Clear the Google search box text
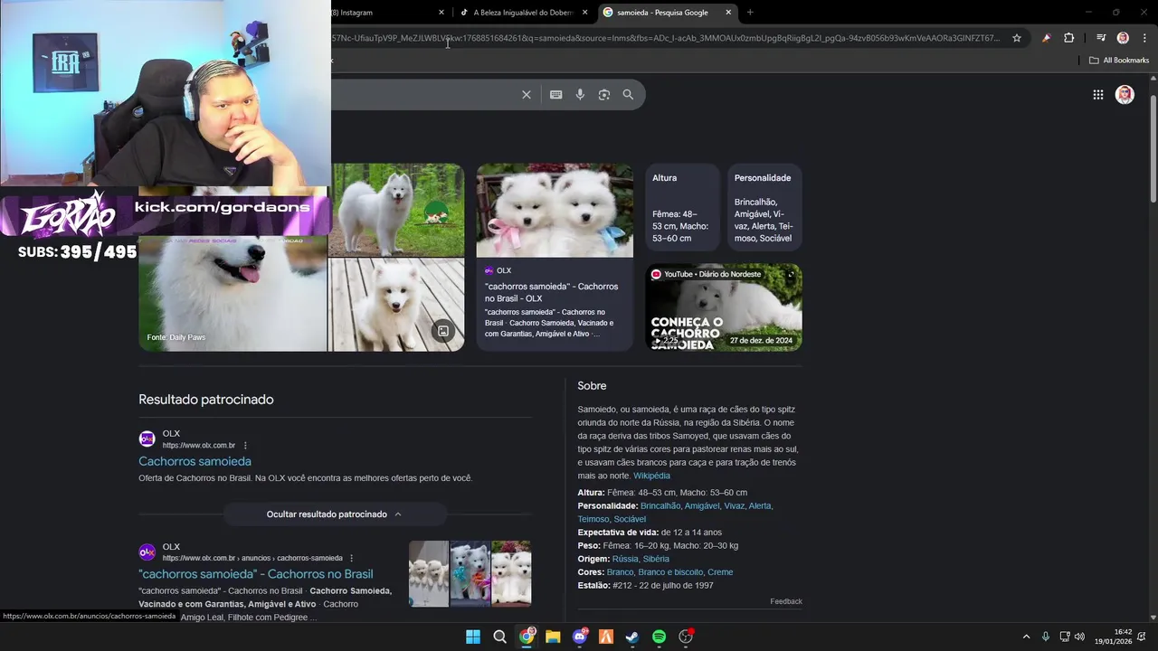The width and height of the screenshot is (1158, 651). click(527, 95)
